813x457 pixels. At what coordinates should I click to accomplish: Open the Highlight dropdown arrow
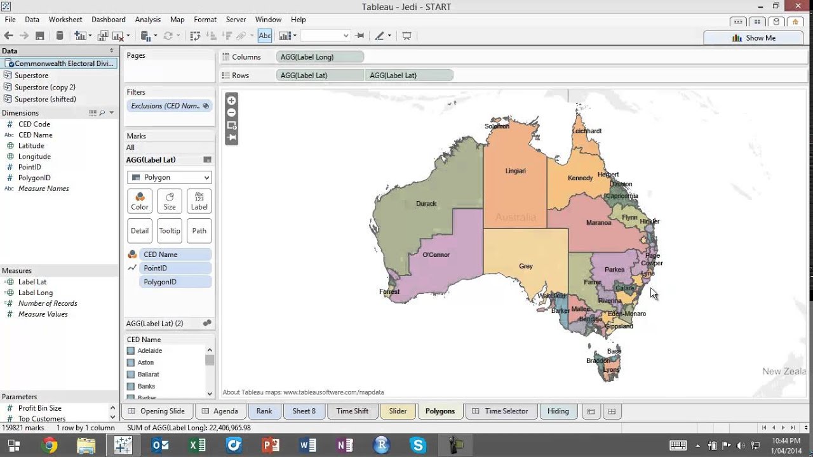point(389,36)
